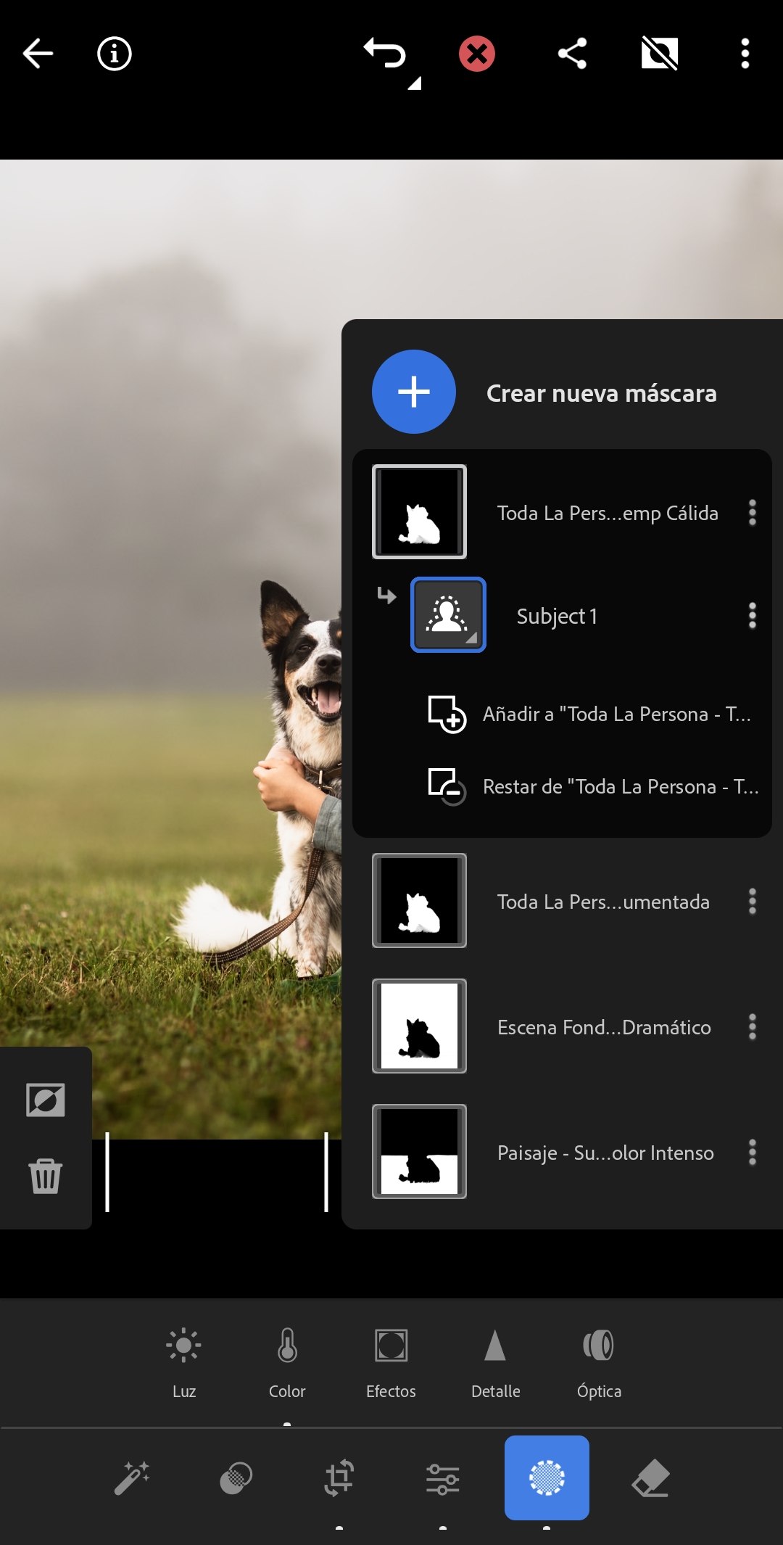This screenshot has width=783, height=1545.
Task: Tap the undo arrow icon
Action: [386, 54]
